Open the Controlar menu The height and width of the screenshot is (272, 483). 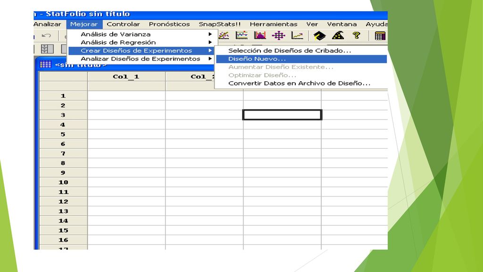(x=123, y=24)
